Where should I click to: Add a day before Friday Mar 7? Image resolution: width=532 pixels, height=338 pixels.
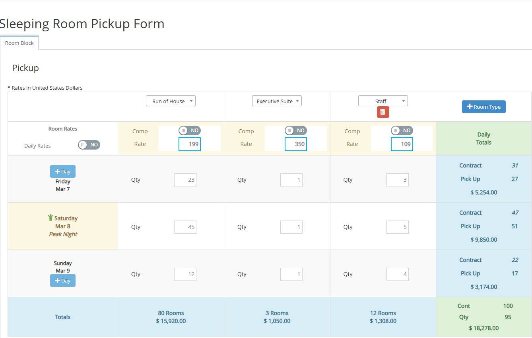pyautogui.click(x=62, y=171)
